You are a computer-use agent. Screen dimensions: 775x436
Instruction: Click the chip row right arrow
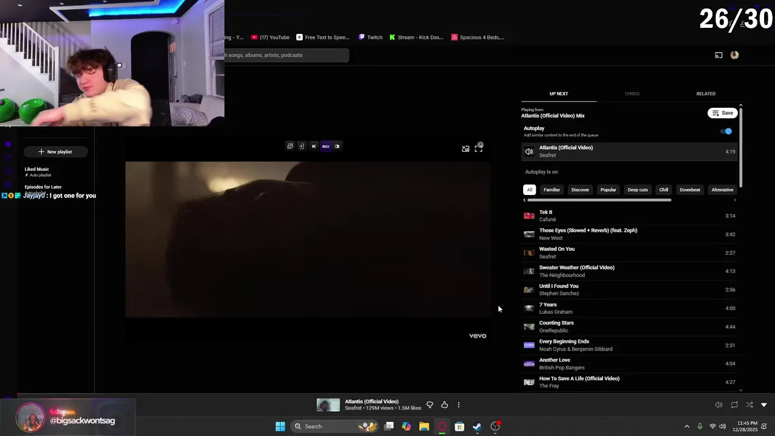click(735, 200)
